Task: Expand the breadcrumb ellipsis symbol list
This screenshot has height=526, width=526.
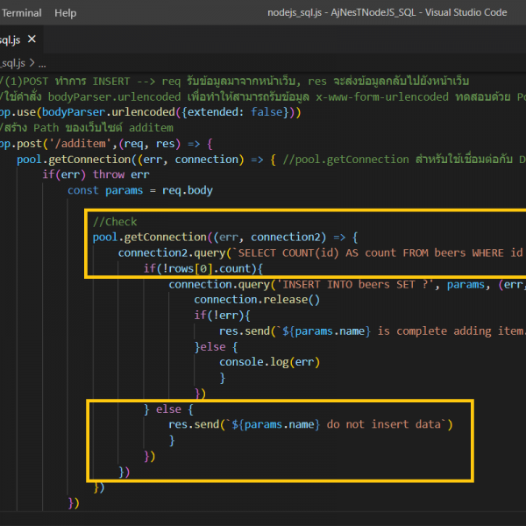Action: pos(43,63)
